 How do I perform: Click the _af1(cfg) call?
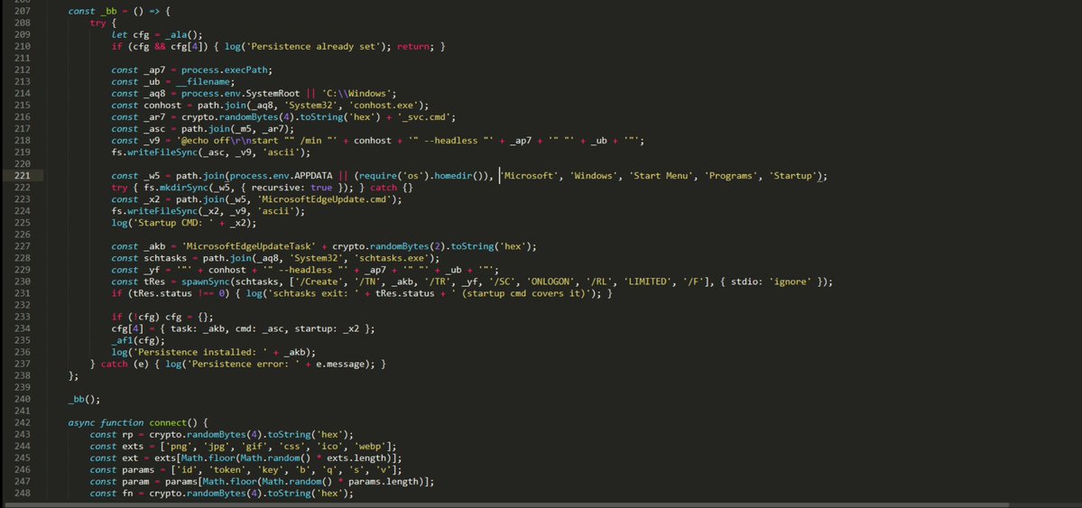tap(138, 340)
